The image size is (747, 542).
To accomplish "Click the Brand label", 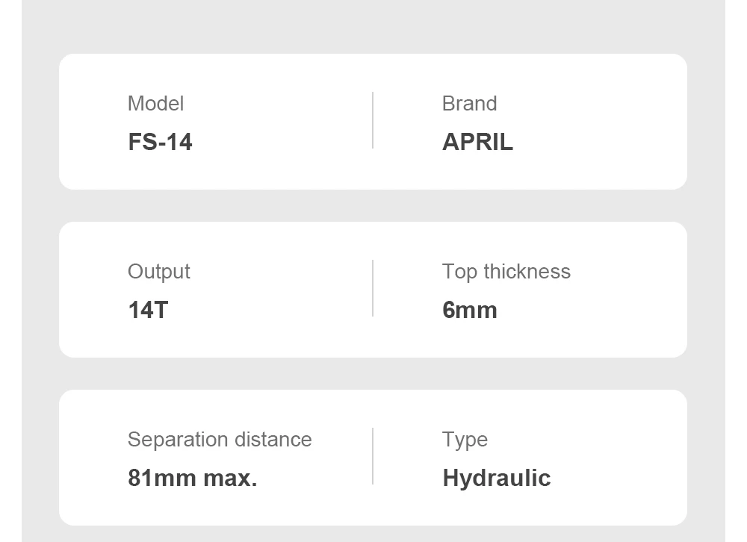I will pos(469,103).
